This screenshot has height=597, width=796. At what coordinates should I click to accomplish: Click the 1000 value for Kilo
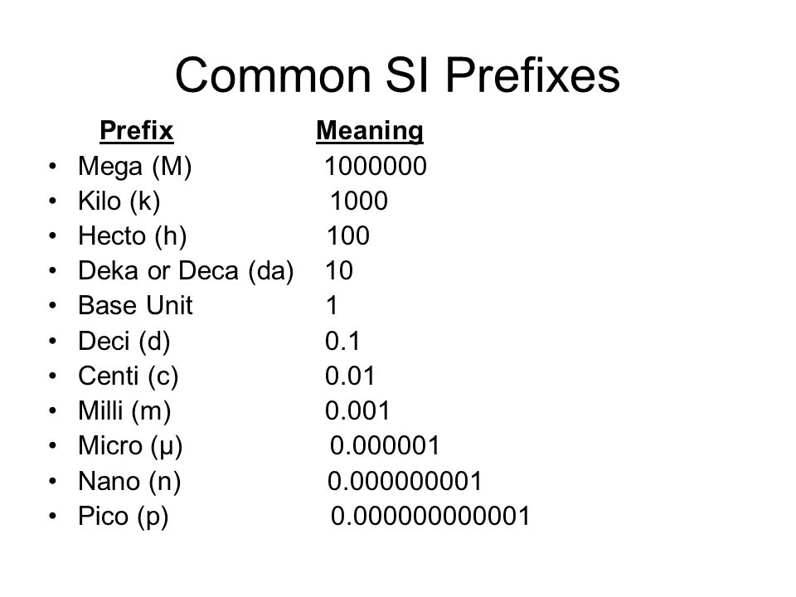(x=359, y=201)
